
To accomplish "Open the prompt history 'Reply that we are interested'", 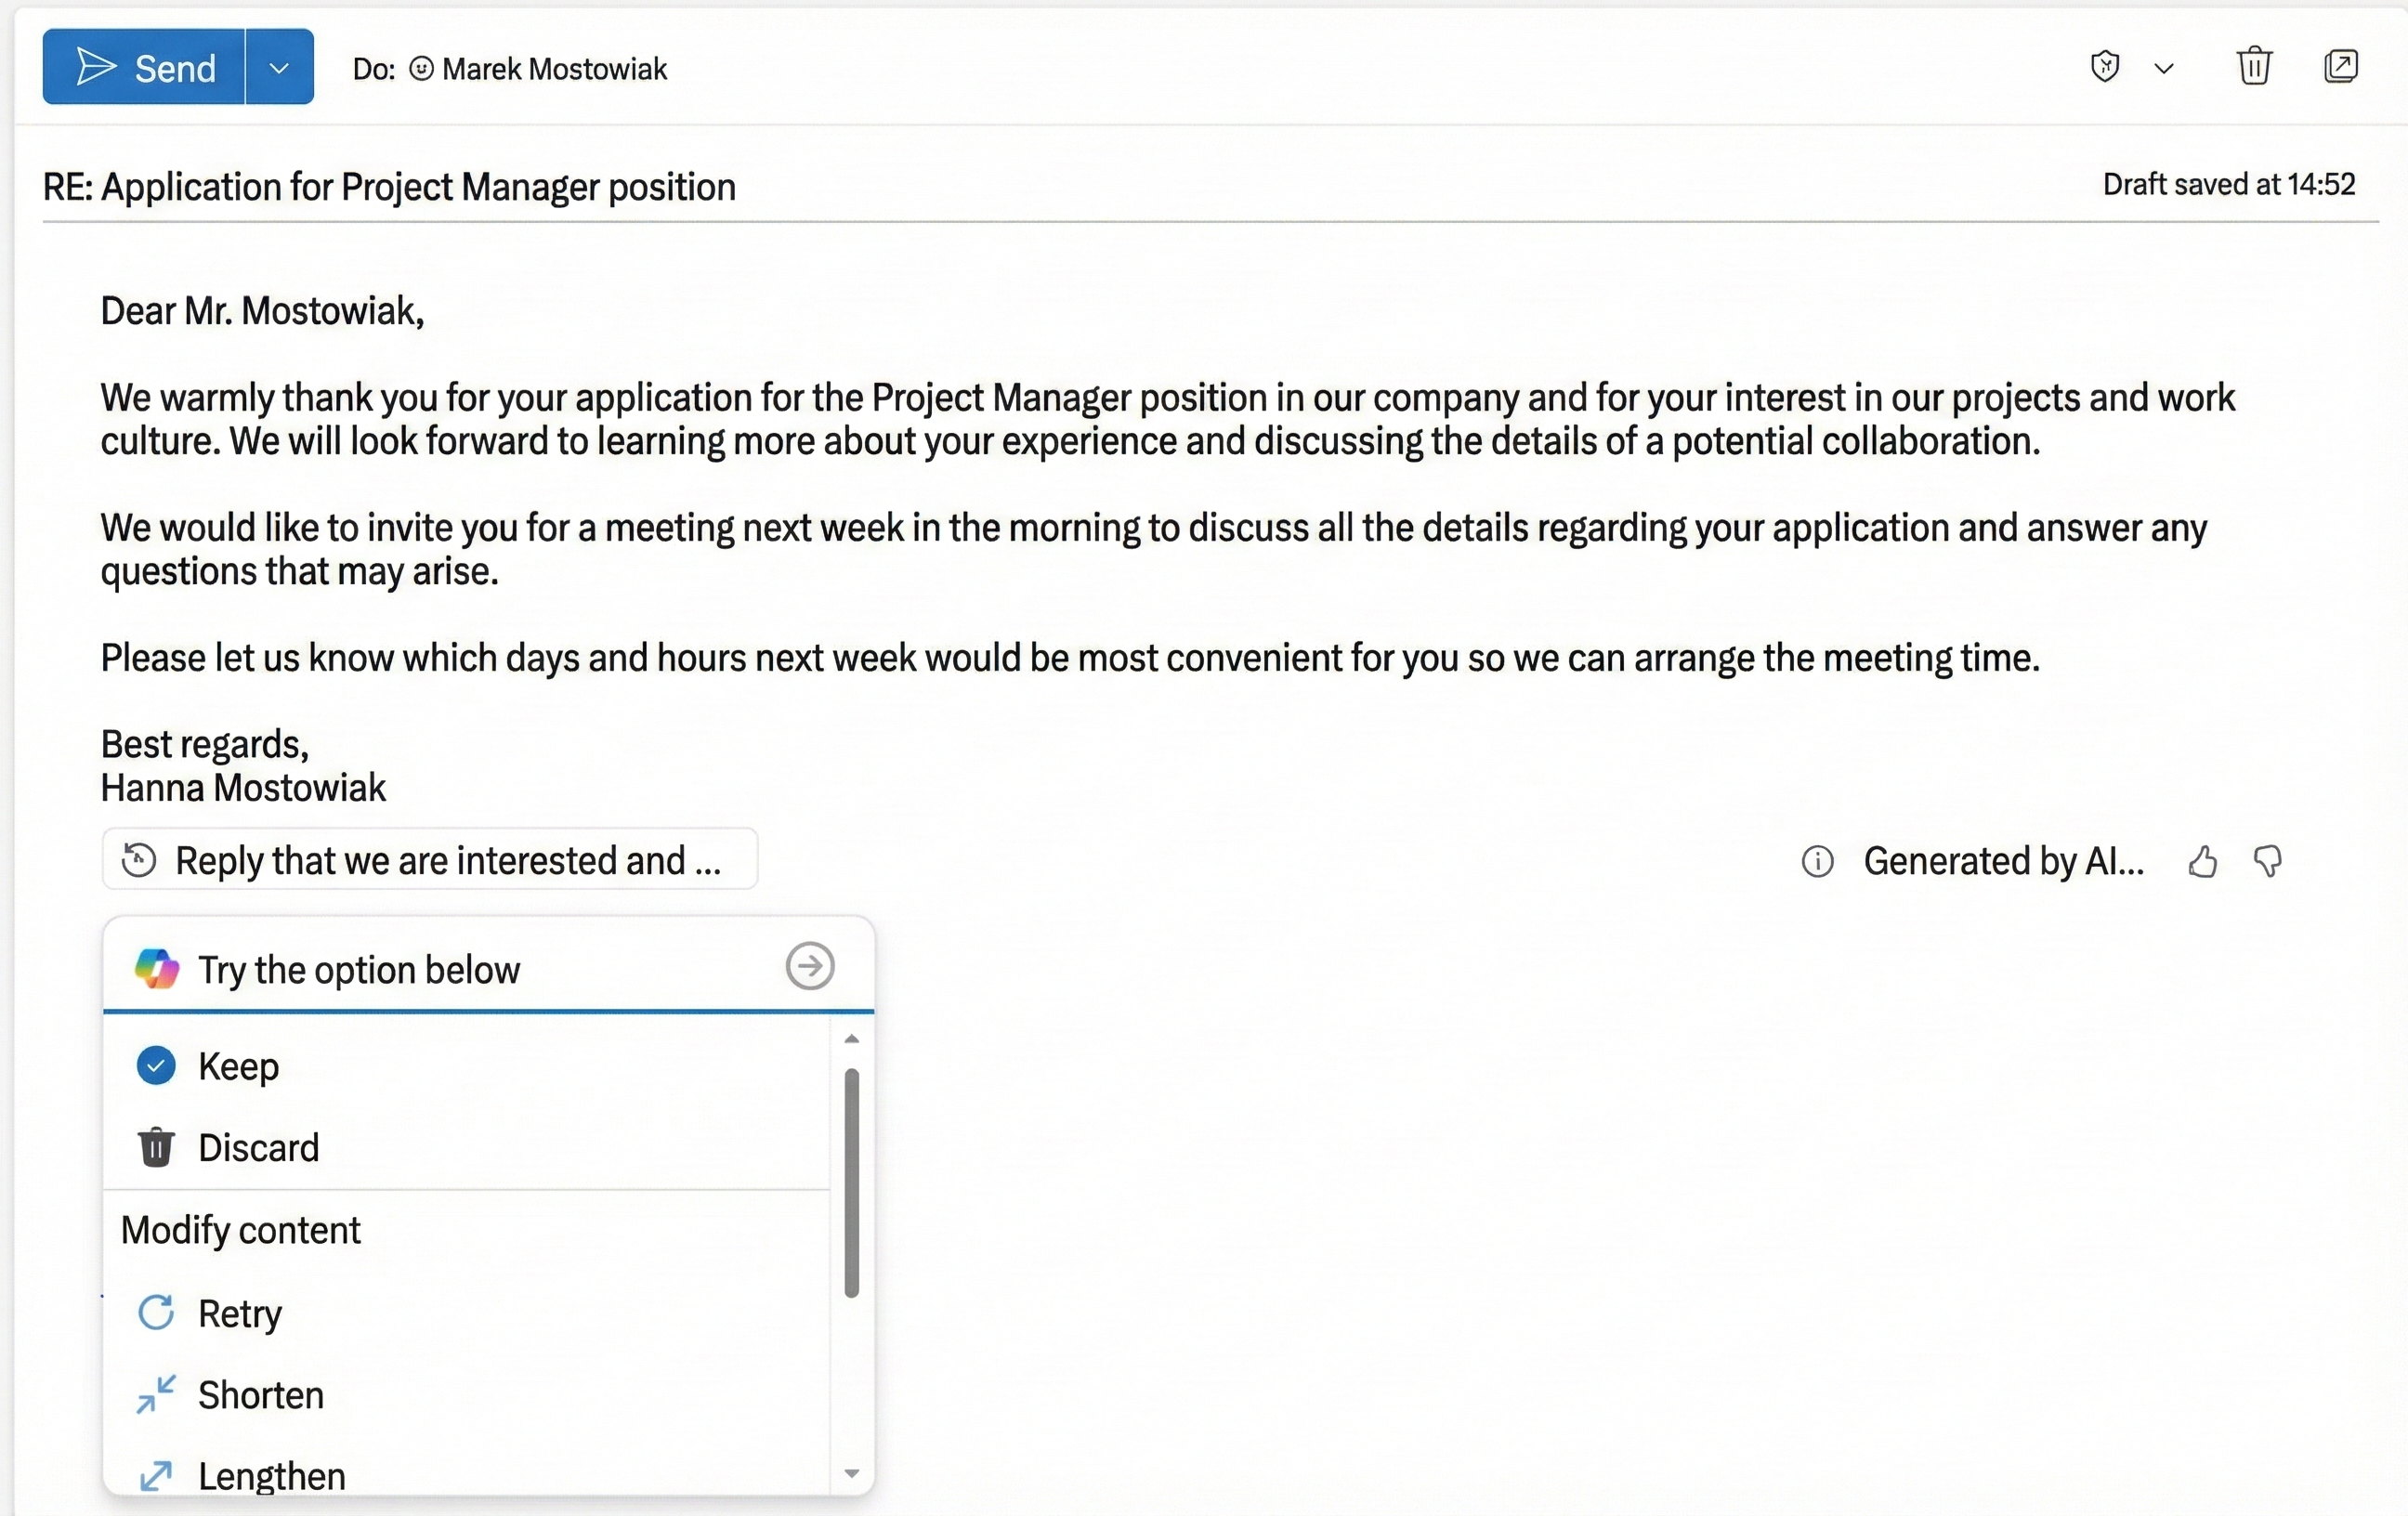I will [x=430, y=860].
